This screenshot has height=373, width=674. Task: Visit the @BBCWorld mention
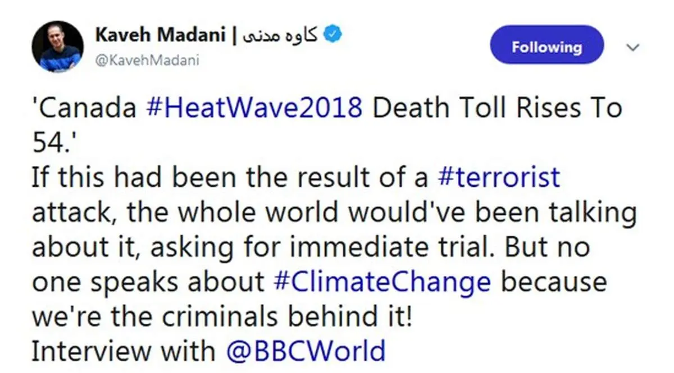point(306,351)
